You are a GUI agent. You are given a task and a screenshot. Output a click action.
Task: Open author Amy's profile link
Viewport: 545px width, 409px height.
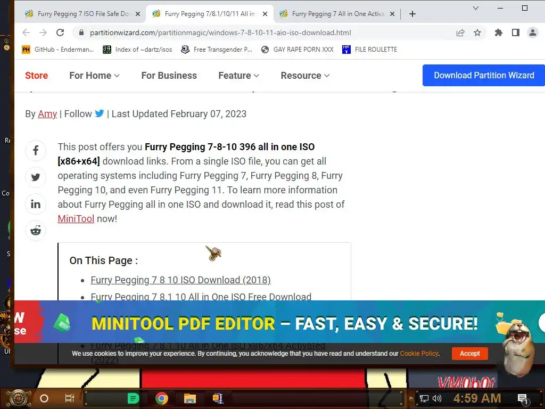(47, 114)
